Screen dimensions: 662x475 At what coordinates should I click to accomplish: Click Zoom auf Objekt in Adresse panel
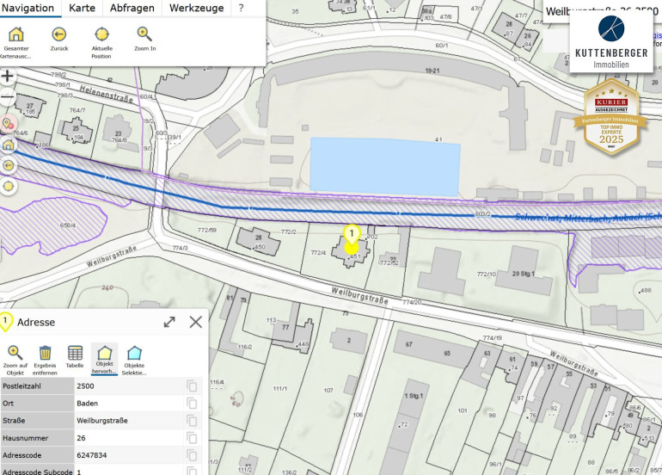click(15, 353)
